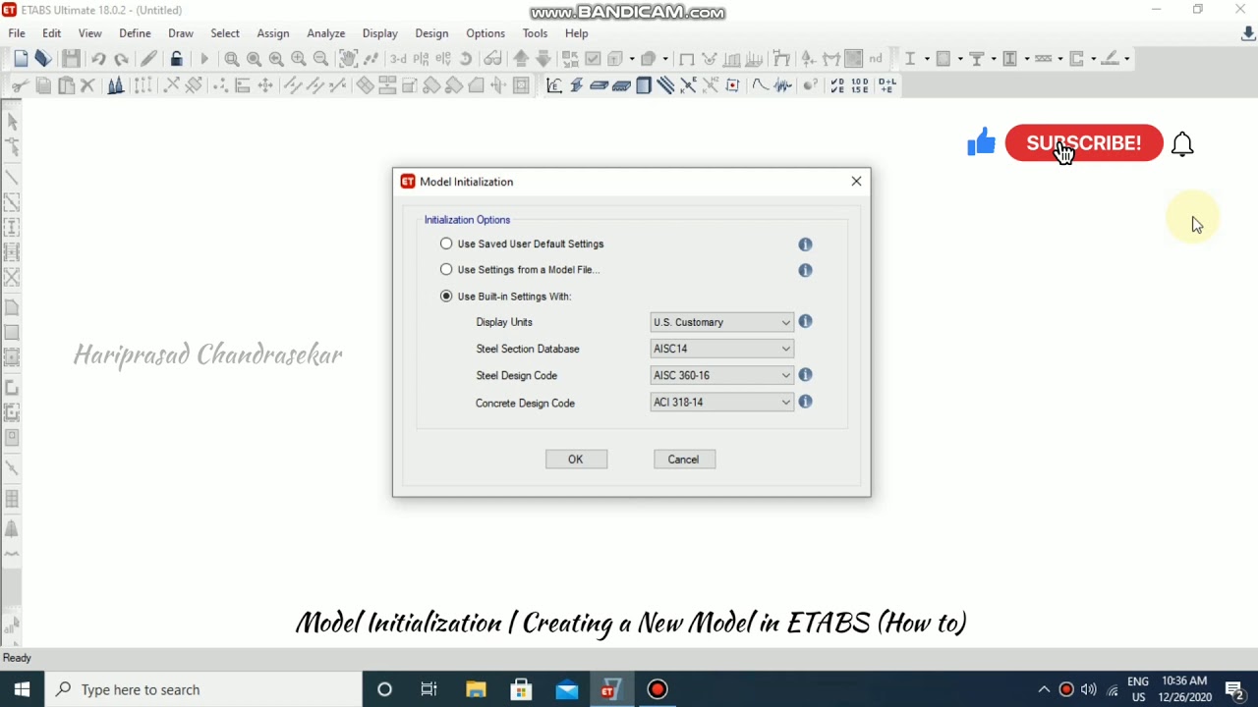Viewport: 1258px width, 707px height.
Task: Click info icon beside Display Units
Action: 805,321
